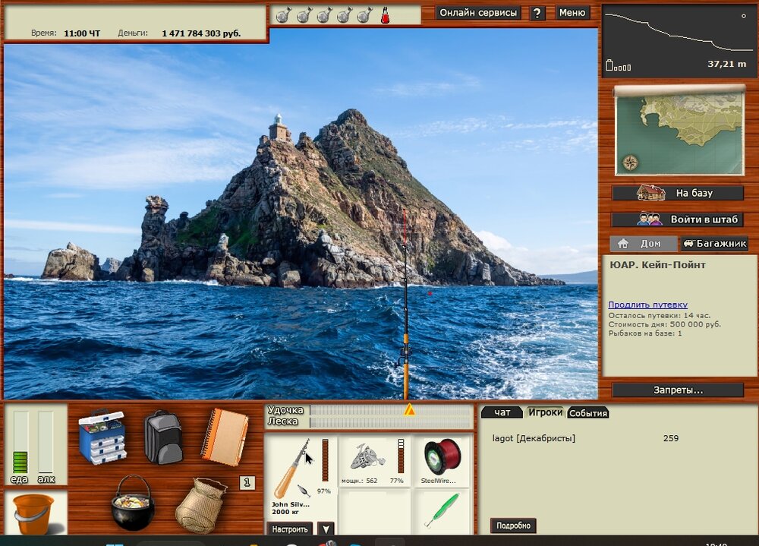Open the groundbait cooking pot
Viewport: 759px width, 546px height.
[133, 503]
